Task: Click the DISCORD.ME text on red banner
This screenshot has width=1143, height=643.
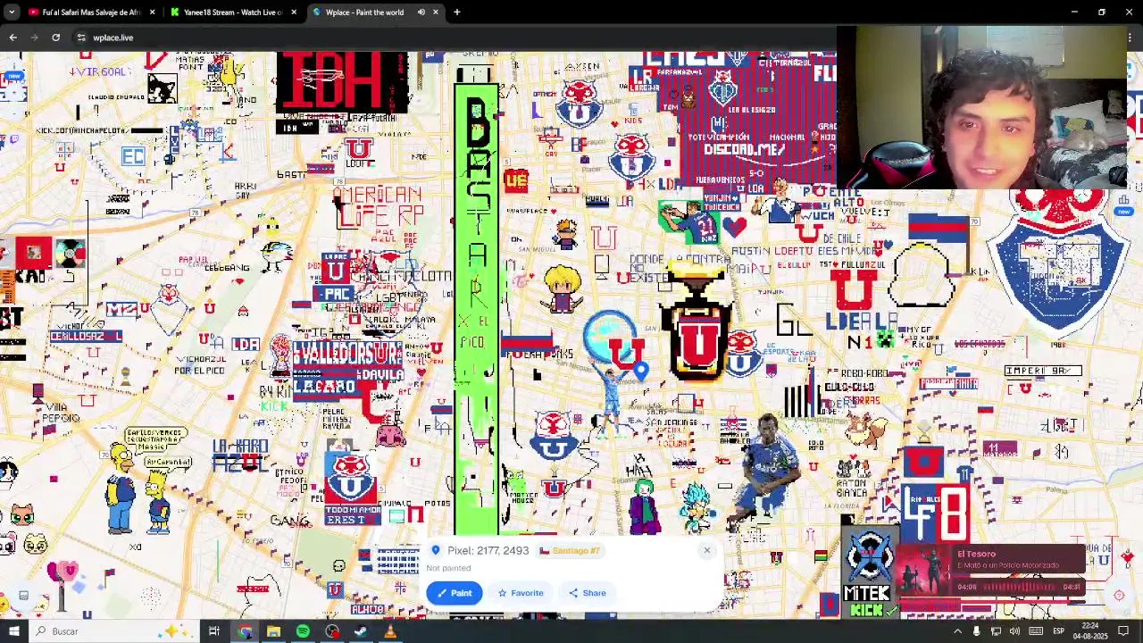Action: (744, 149)
